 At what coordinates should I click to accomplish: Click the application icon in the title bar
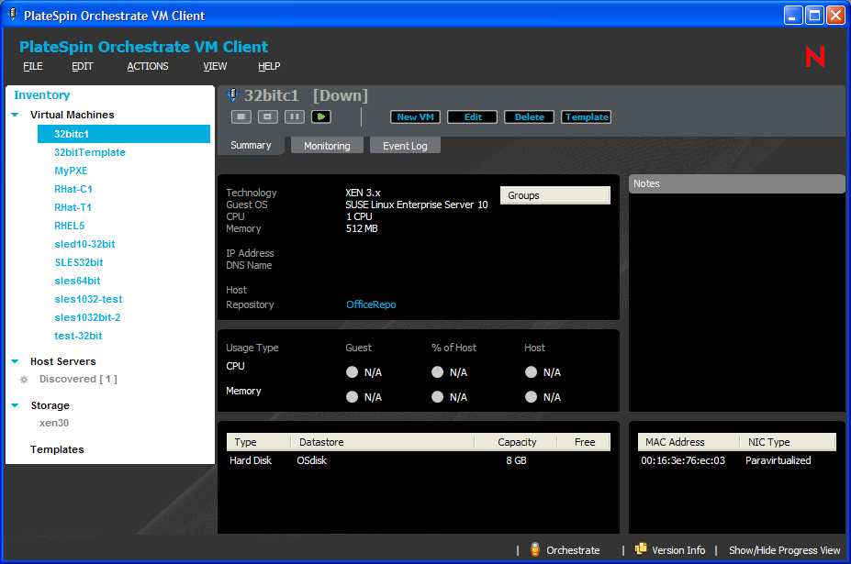[x=13, y=15]
